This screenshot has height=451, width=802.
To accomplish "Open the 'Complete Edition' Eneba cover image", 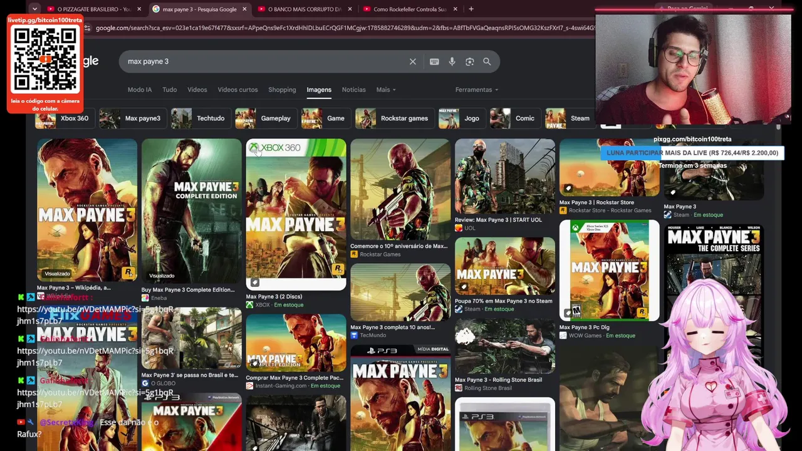I will (x=191, y=211).
